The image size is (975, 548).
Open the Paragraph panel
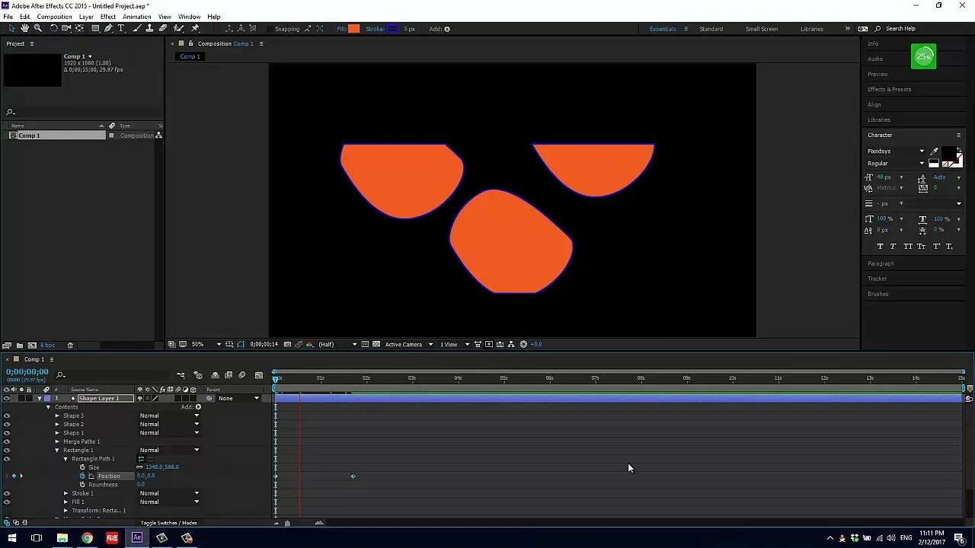pyautogui.click(x=881, y=263)
